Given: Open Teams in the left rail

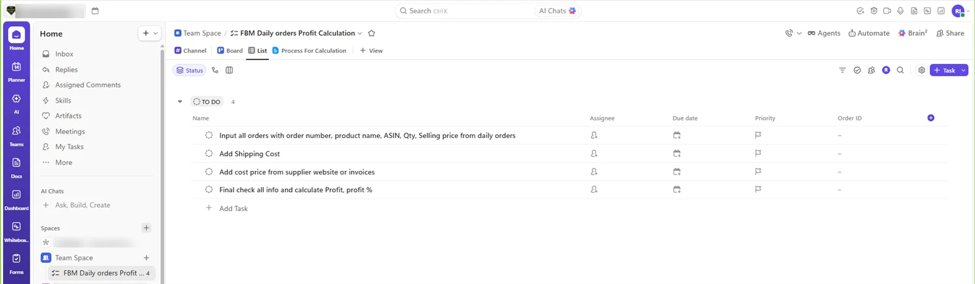Looking at the screenshot, I should [x=16, y=135].
